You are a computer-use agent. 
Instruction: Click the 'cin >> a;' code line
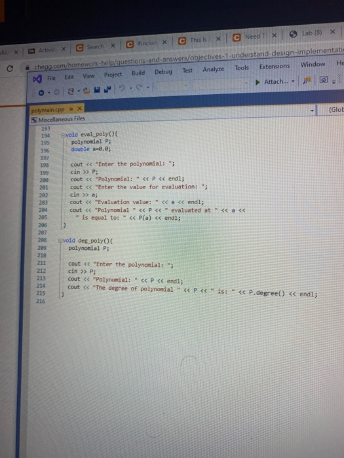[x=84, y=194]
